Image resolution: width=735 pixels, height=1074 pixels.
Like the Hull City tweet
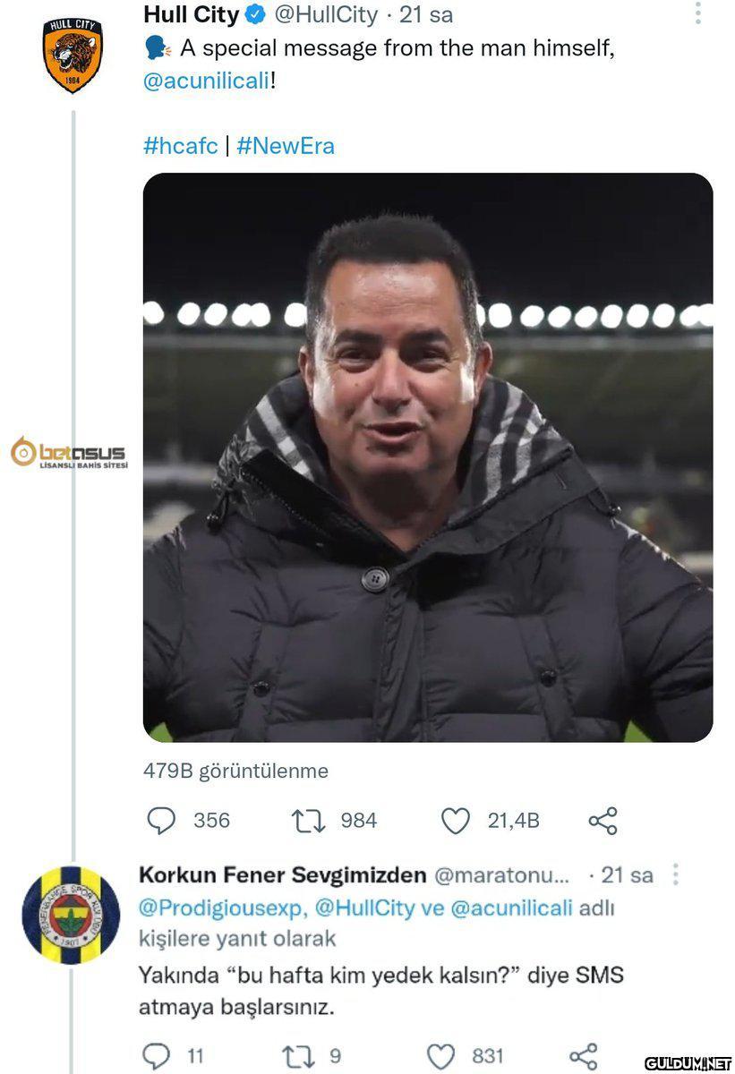tap(456, 820)
